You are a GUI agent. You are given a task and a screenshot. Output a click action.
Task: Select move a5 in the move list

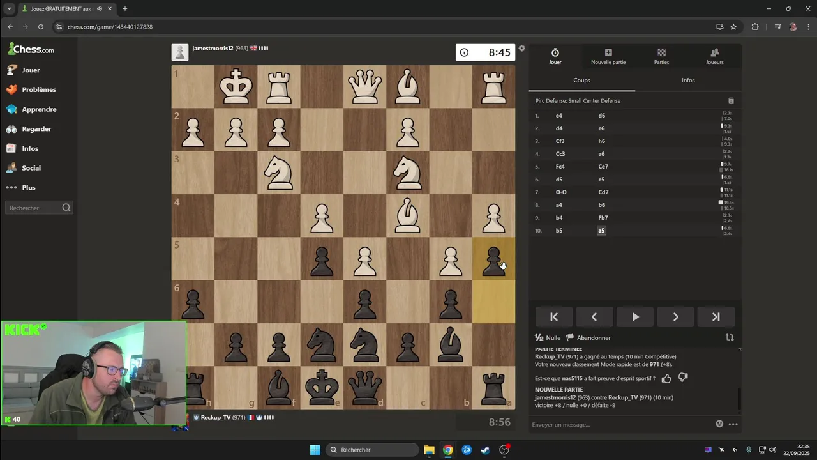601,231
